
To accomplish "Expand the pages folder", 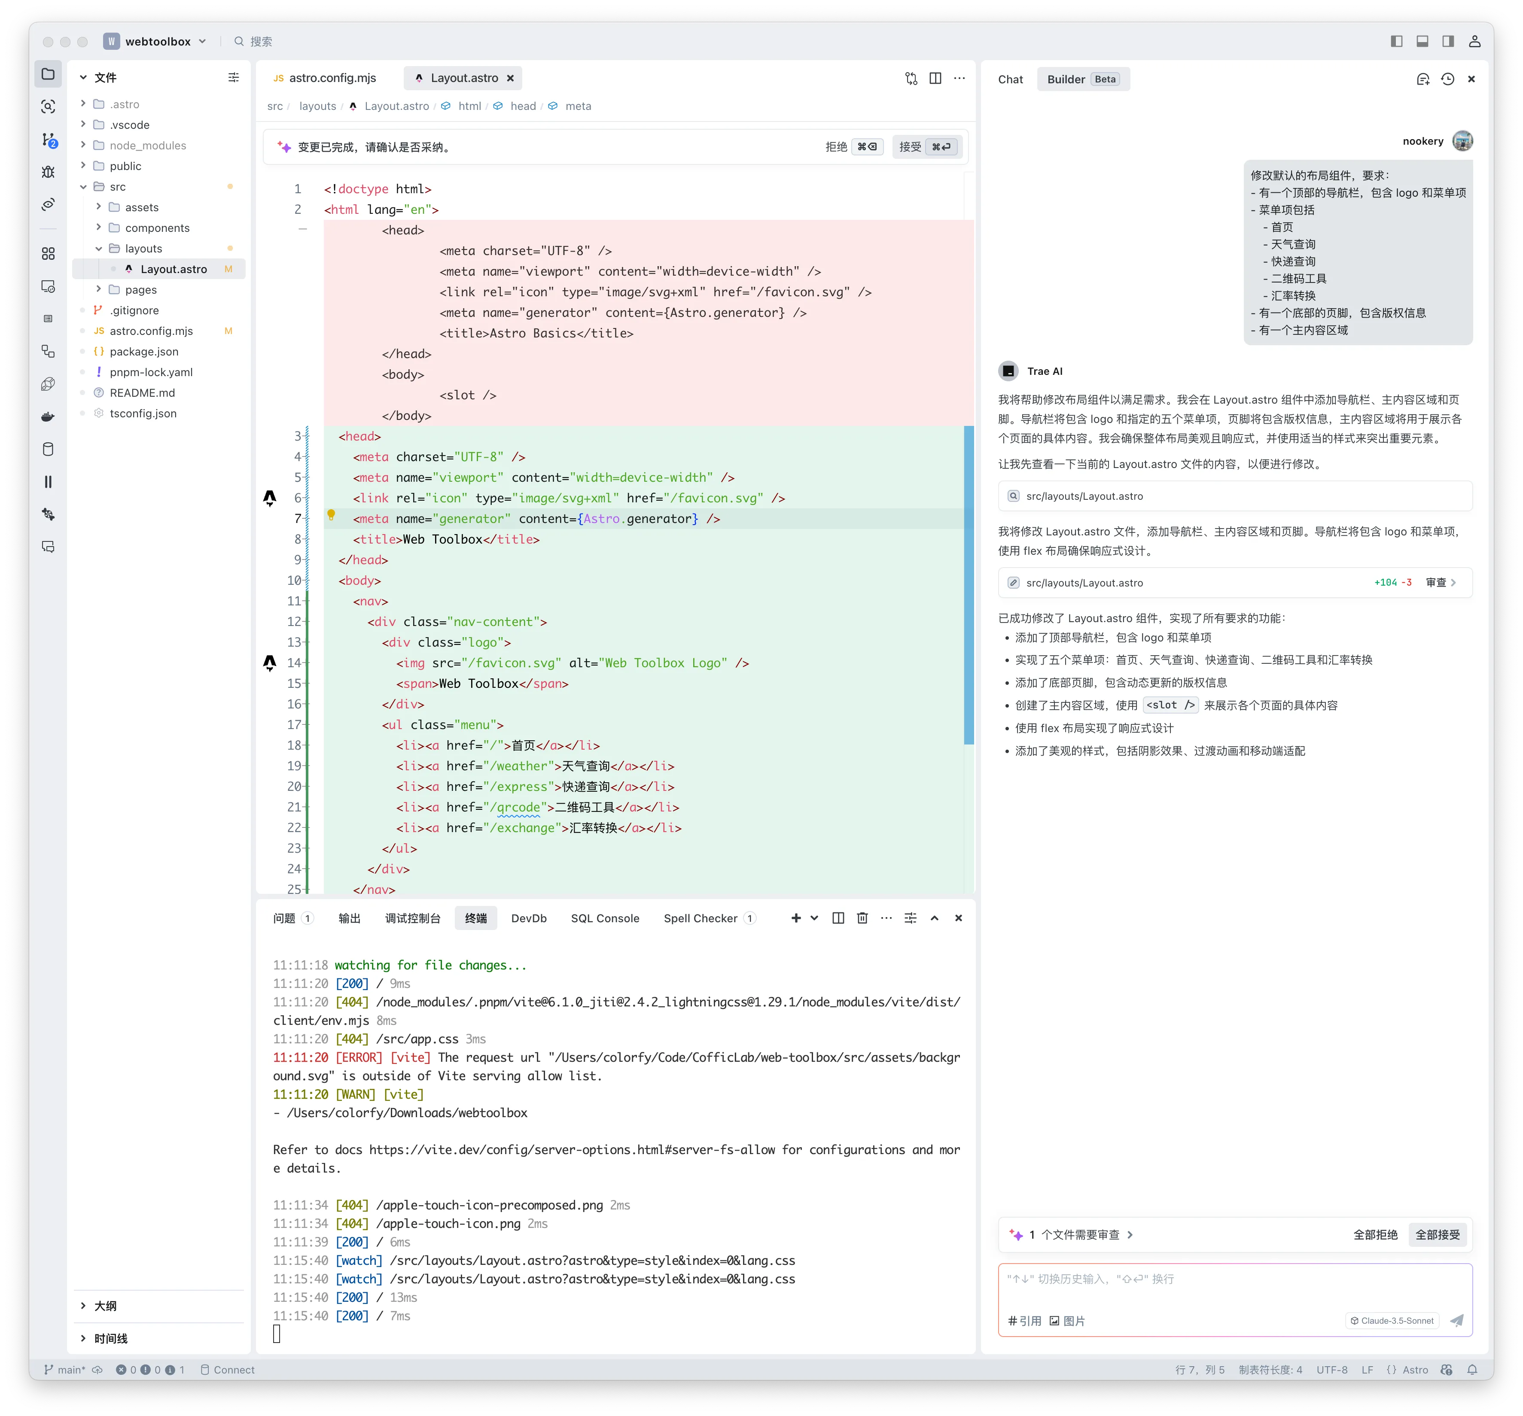I will [140, 289].
